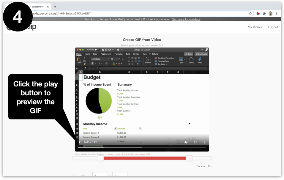Bookmark this page with the star icon
284x180 pixels.
coord(250,13)
